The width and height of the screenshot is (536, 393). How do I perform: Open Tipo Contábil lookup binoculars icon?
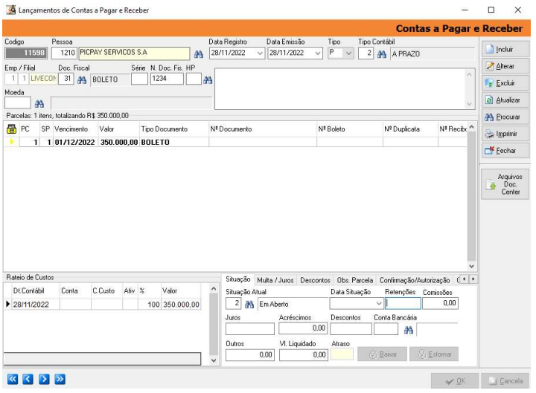click(x=380, y=54)
